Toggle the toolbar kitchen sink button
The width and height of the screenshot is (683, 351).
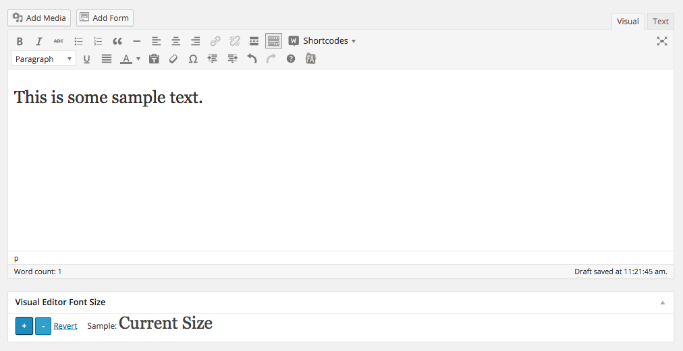coord(273,41)
